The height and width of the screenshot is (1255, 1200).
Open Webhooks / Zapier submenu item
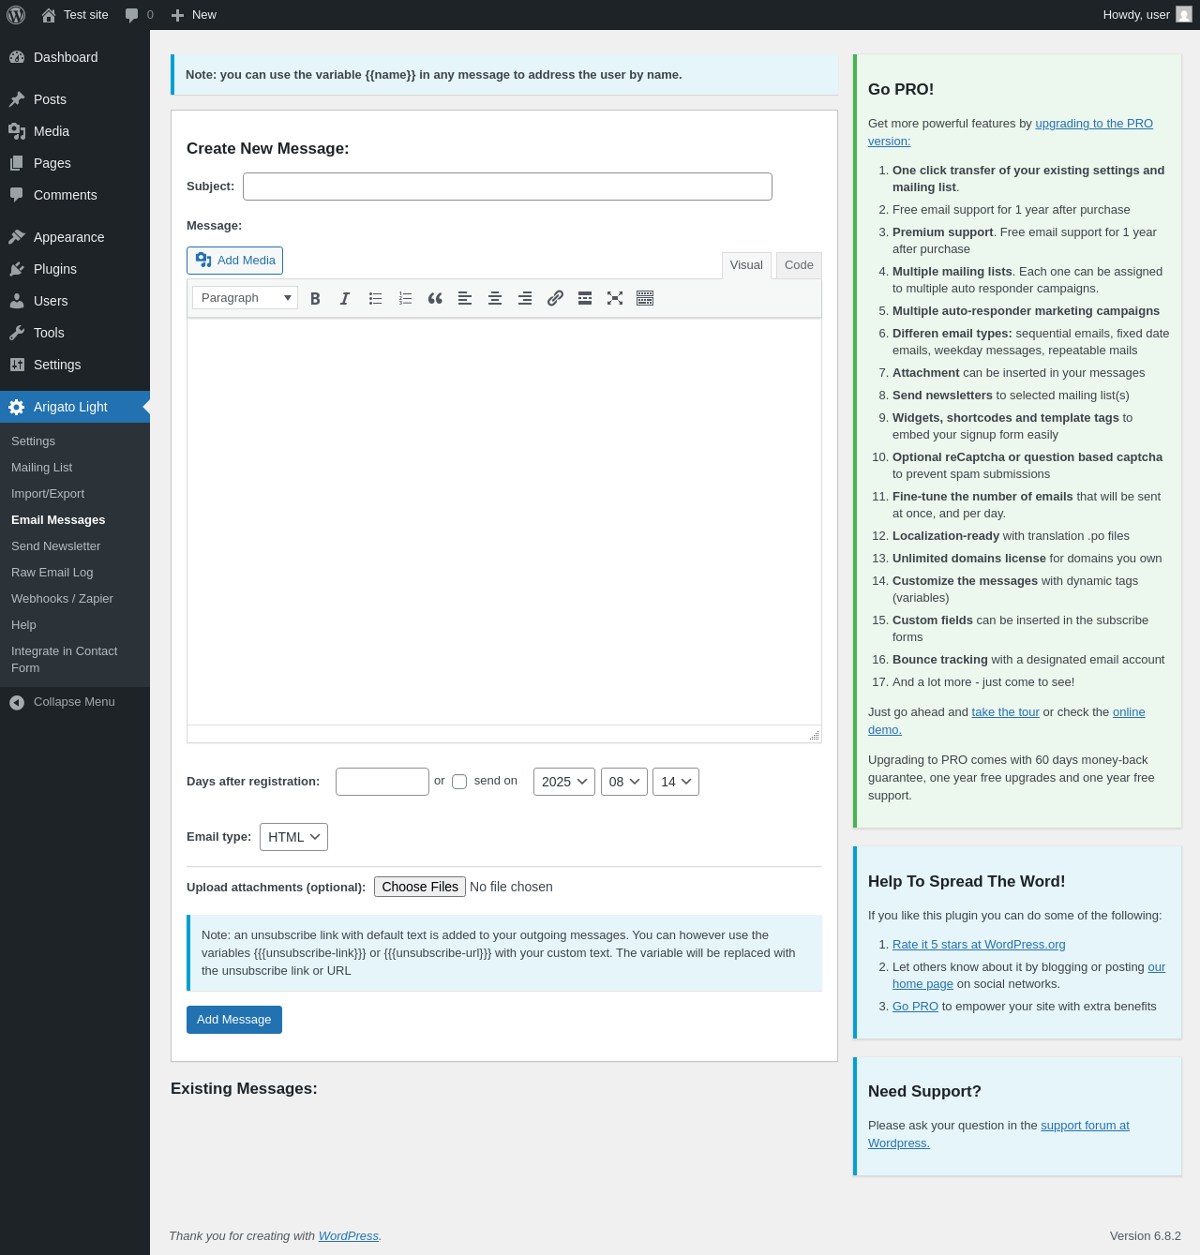pos(75,599)
